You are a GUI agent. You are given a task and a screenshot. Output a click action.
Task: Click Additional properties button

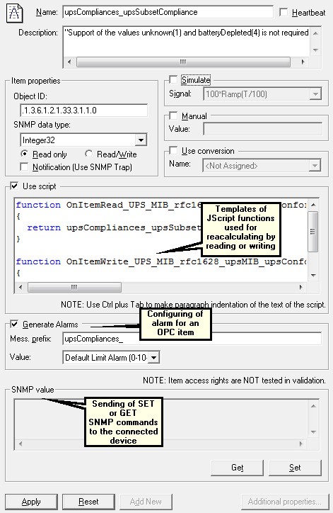(285, 502)
